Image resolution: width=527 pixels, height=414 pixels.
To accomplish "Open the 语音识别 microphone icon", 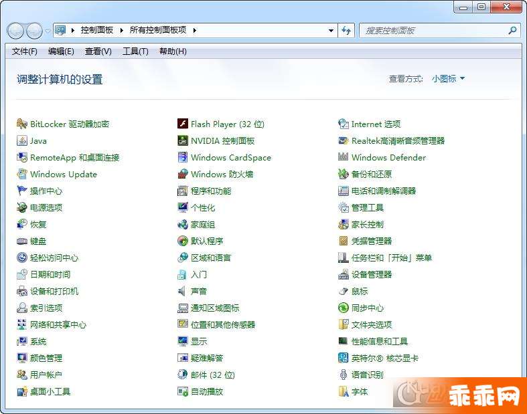I will 343,375.
